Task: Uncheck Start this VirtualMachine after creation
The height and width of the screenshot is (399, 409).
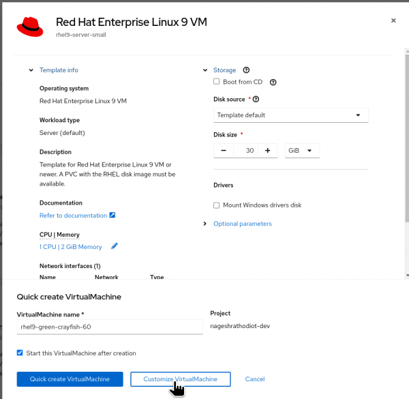Action: 20,353
